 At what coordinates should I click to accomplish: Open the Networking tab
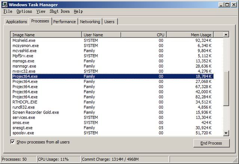click(x=90, y=22)
